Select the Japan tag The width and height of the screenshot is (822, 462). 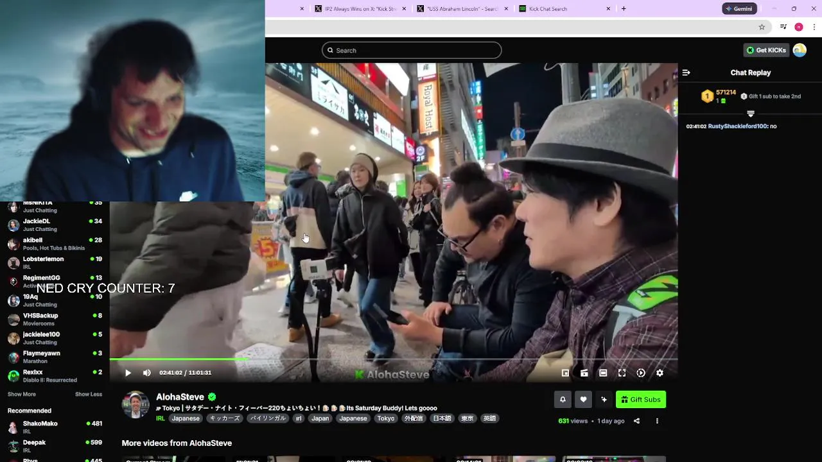pyautogui.click(x=320, y=418)
